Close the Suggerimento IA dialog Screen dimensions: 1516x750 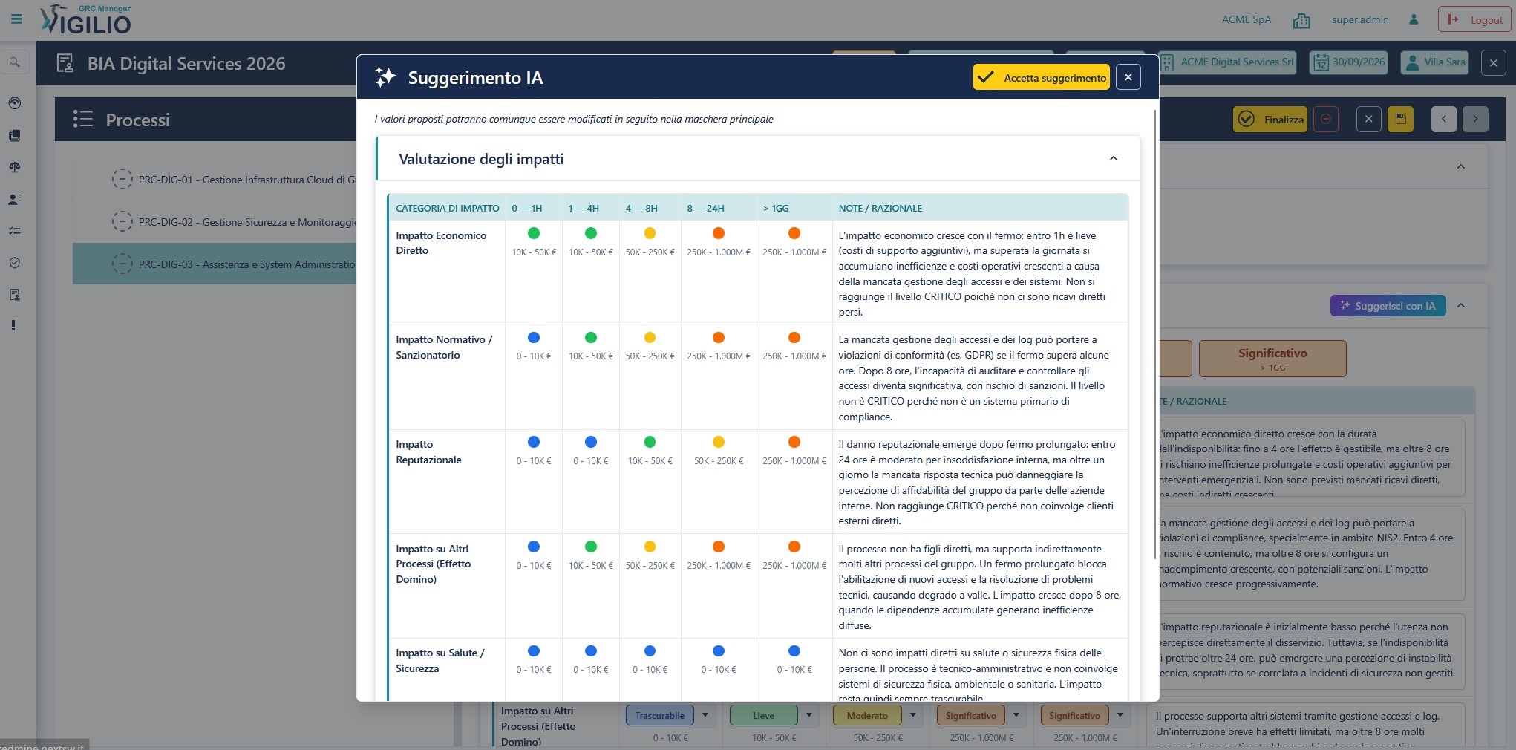pyautogui.click(x=1128, y=77)
